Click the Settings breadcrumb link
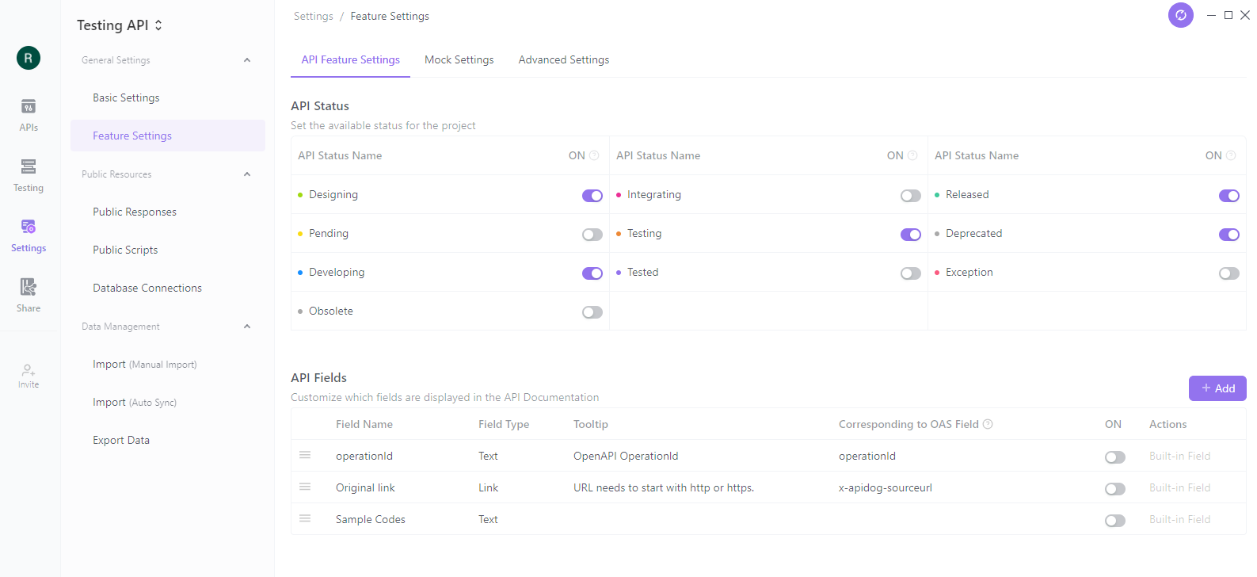This screenshot has width=1257, height=577. pos(314,16)
